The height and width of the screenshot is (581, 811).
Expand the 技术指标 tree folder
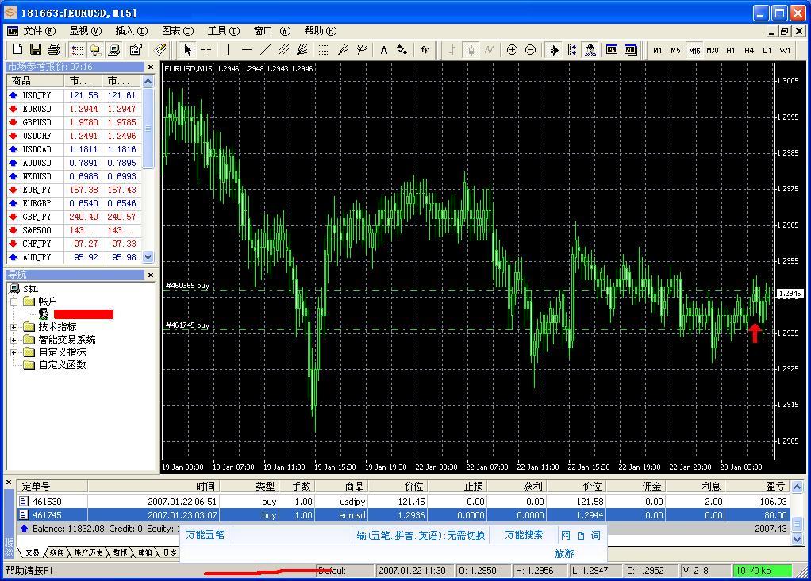(14, 327)
